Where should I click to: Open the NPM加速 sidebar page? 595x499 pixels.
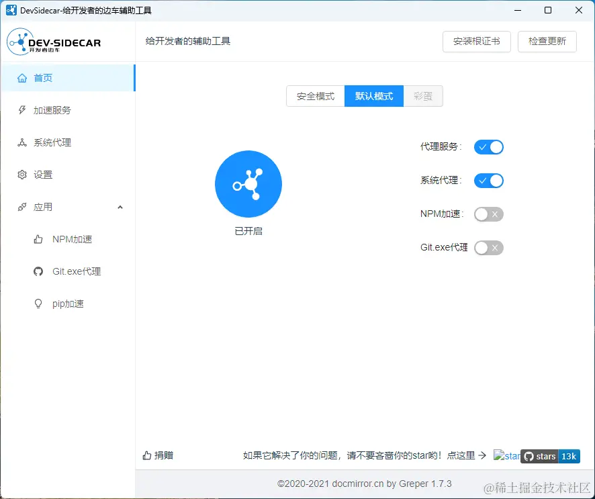pos(68,240)
